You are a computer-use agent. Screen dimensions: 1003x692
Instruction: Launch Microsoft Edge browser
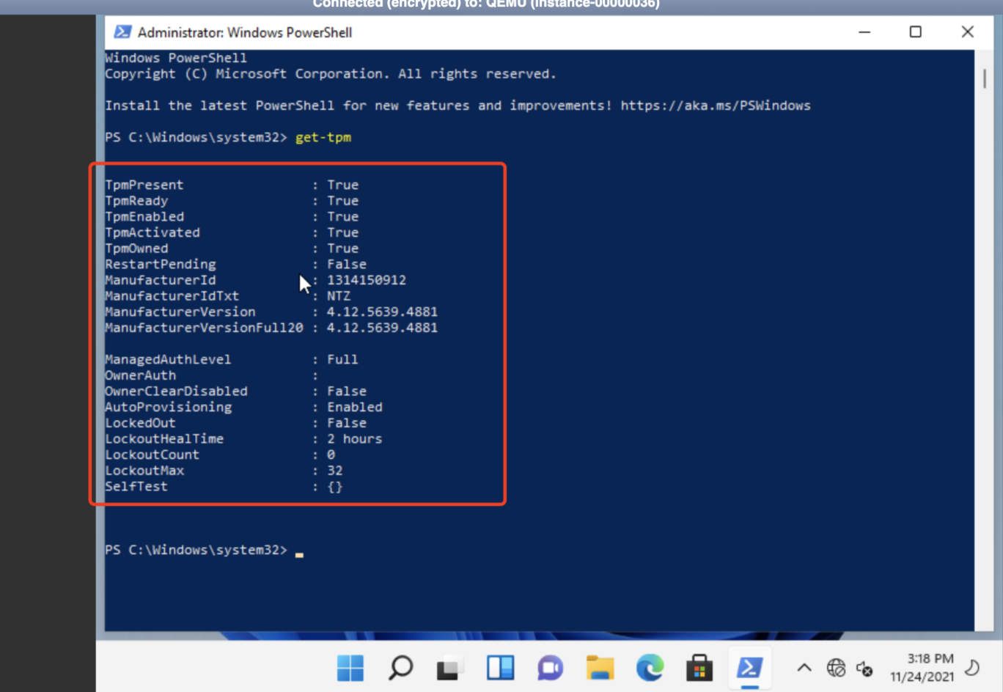(x=650, y=668)
